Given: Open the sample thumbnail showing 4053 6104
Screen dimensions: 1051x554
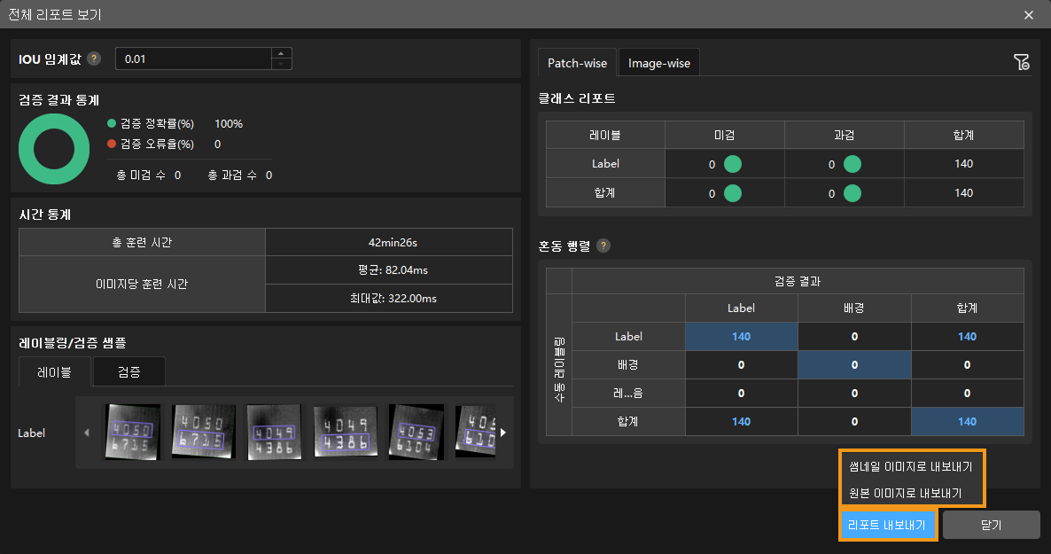Looking at the screenshot, I should click(x=417, y=432).
